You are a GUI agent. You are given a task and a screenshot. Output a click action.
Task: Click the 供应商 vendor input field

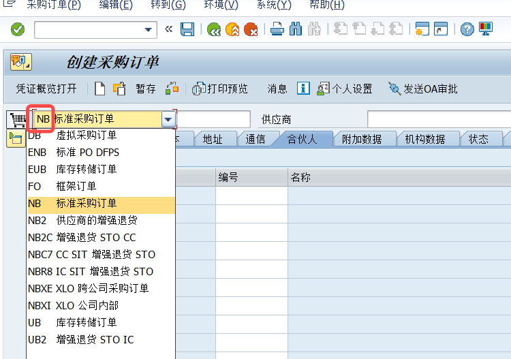click(439, 120)
